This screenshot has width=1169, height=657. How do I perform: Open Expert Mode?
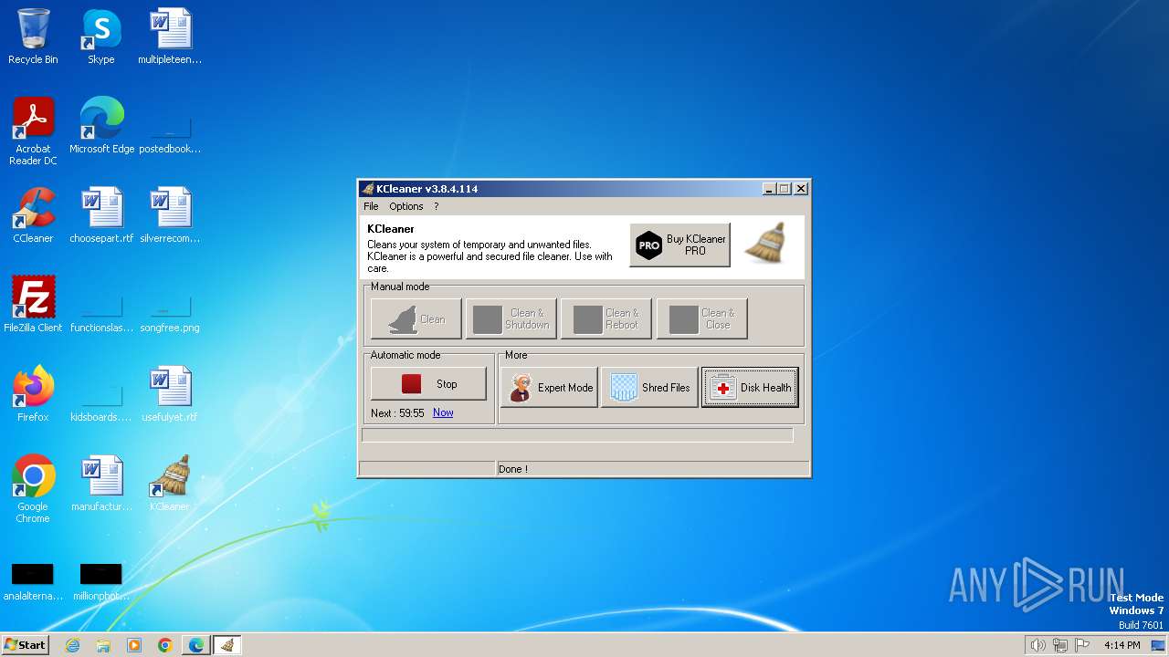click(549, 388)
